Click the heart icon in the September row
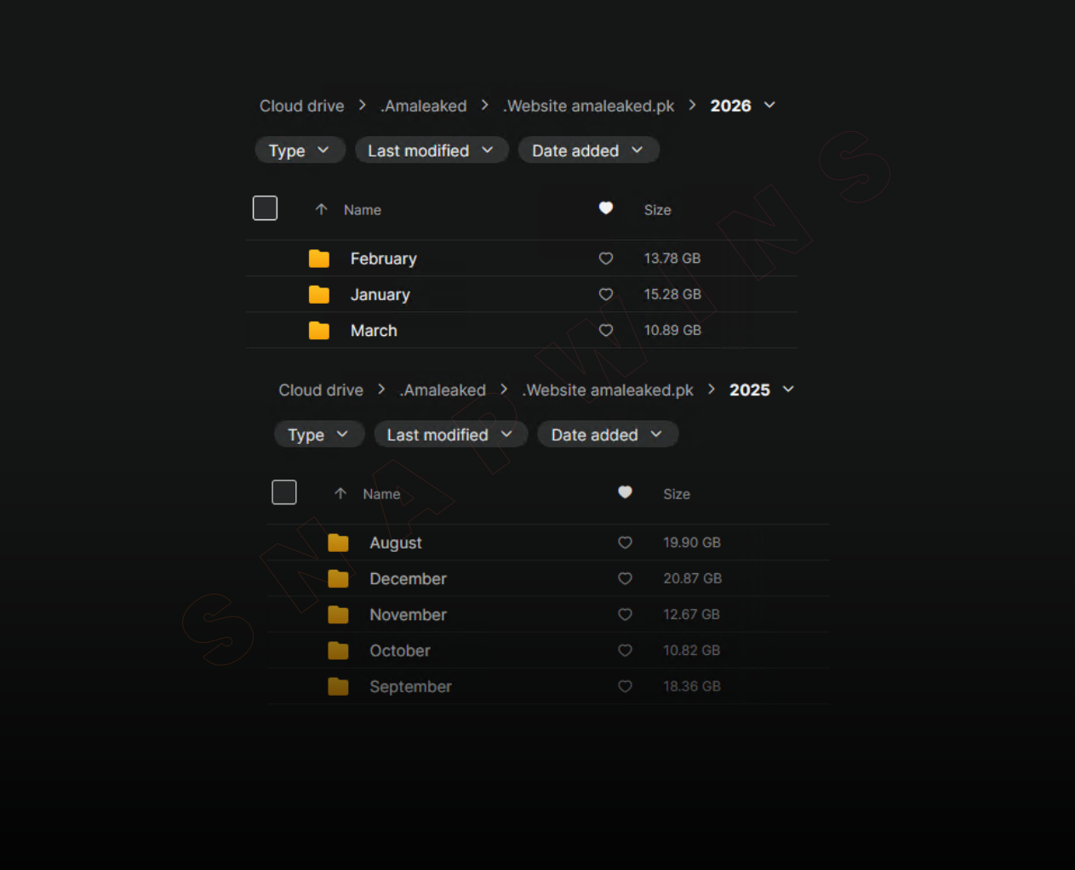This screenshot has width=1075, height=870. 625,686
